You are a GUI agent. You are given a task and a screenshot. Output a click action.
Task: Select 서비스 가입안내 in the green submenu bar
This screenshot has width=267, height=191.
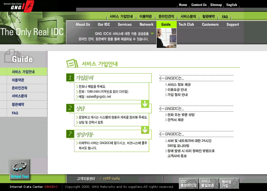point(121,16)
